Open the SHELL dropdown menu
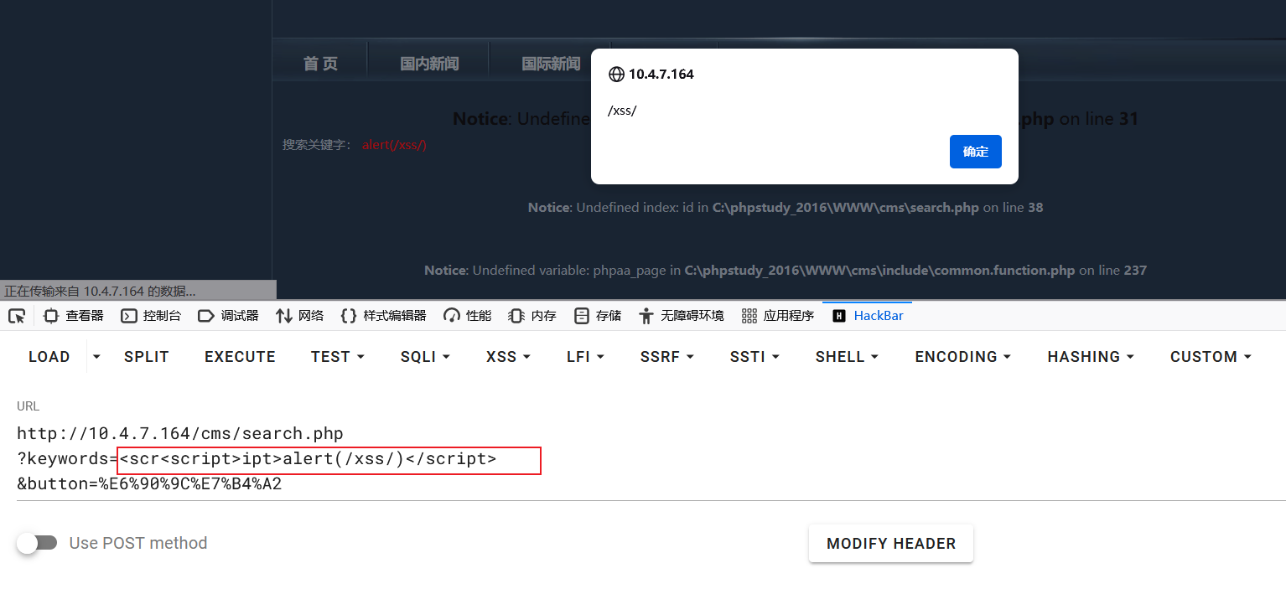Screen dimensions: 1286x589 point(848,356)
